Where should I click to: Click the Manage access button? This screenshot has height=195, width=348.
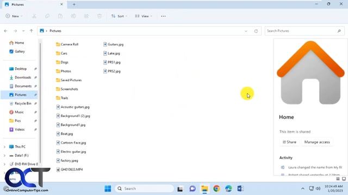coord(317,142)
